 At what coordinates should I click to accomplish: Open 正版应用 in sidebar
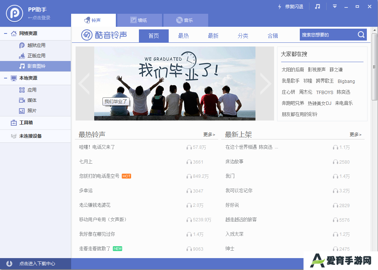(x=35, y=55)
